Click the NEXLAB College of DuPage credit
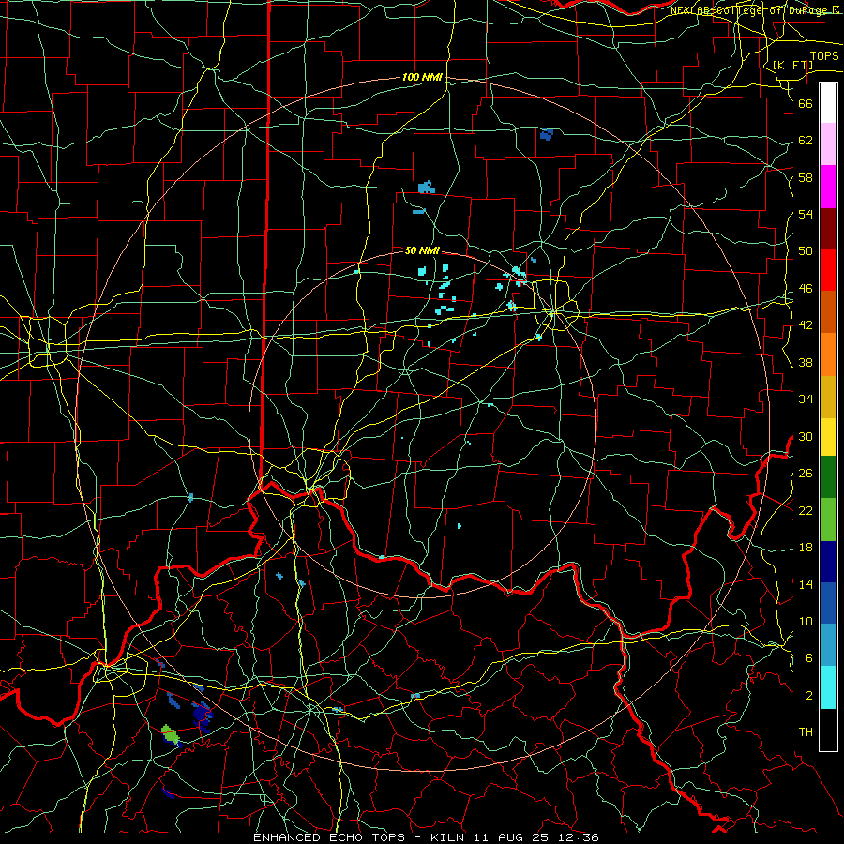The width and height of the screenshot is (844, 844). [755, 9]
